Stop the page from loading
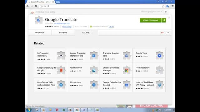Viewport: 200px width, 112px height. (x=36, y=6)
